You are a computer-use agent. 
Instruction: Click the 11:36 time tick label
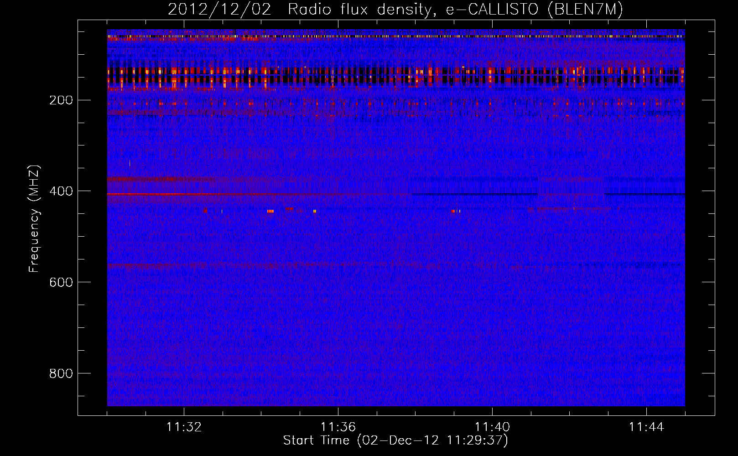click(x=338, y=427)
